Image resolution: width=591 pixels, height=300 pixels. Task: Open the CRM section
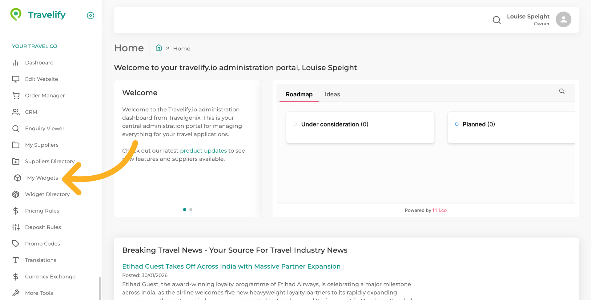pos(31,112)
